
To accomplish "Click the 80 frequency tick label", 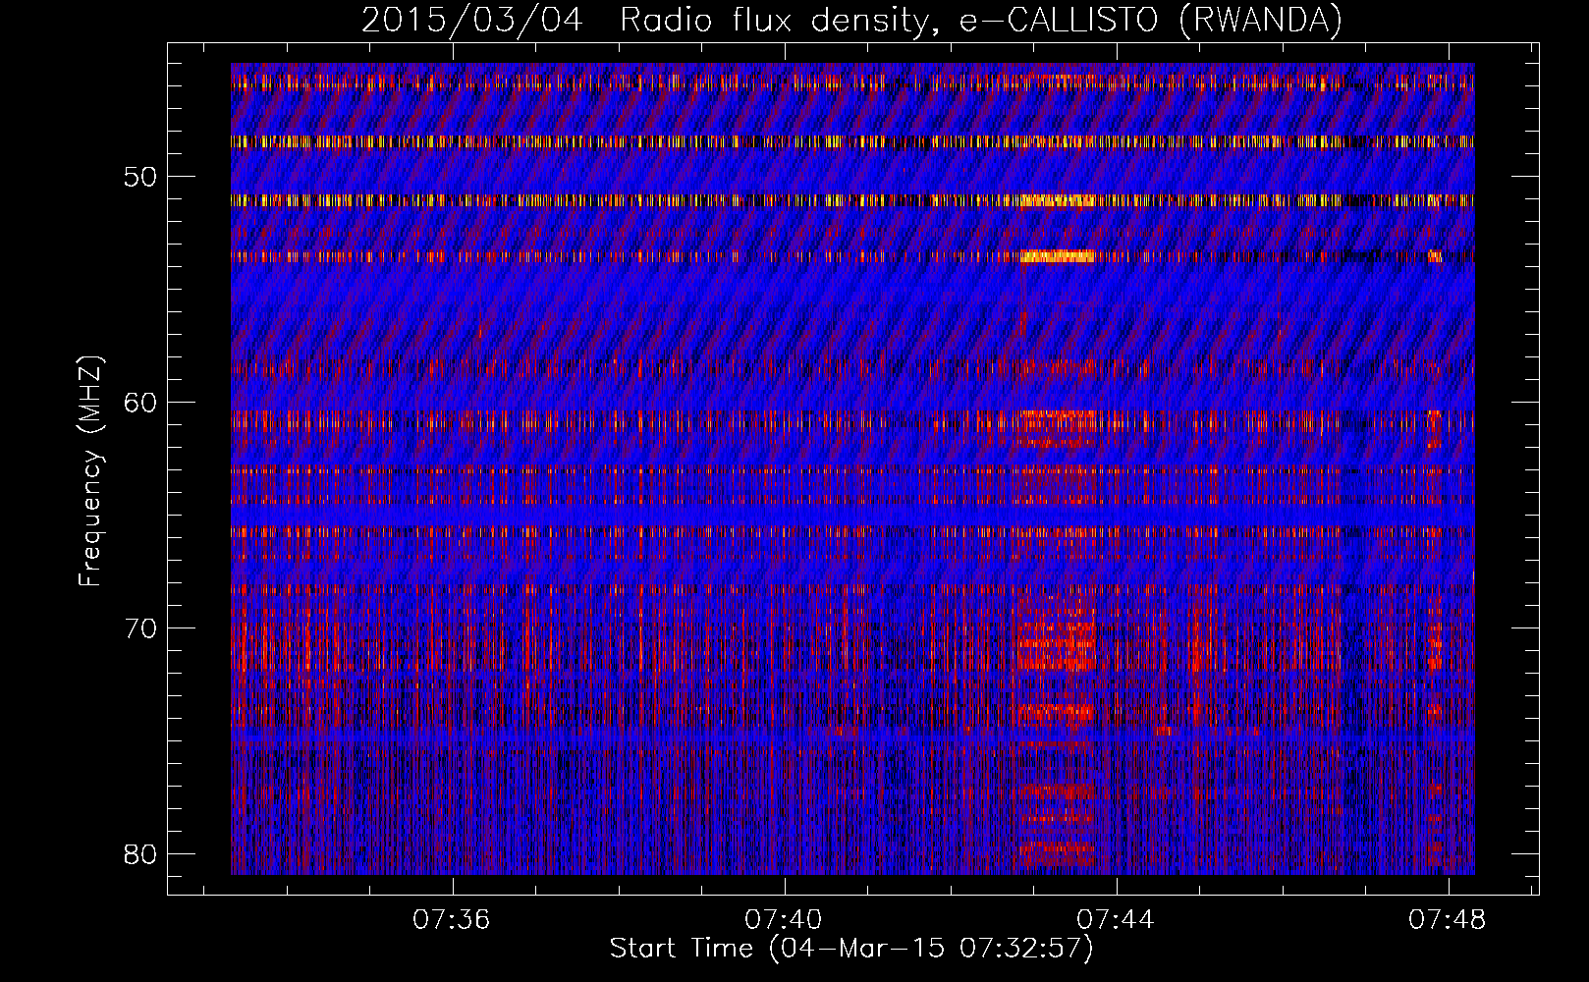I will point(141,853).
